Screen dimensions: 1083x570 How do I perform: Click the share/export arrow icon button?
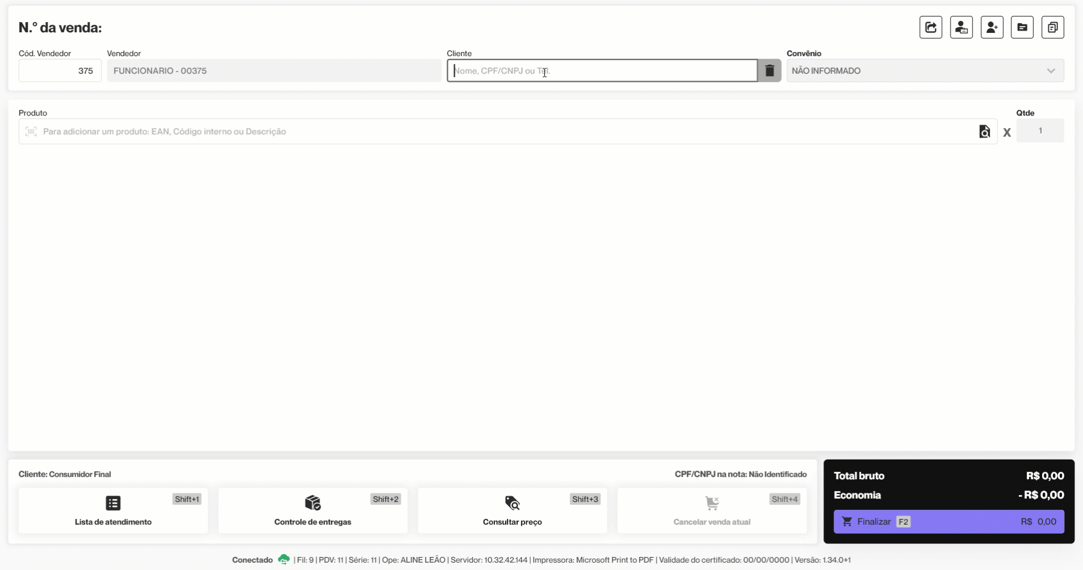coord(930,27)
